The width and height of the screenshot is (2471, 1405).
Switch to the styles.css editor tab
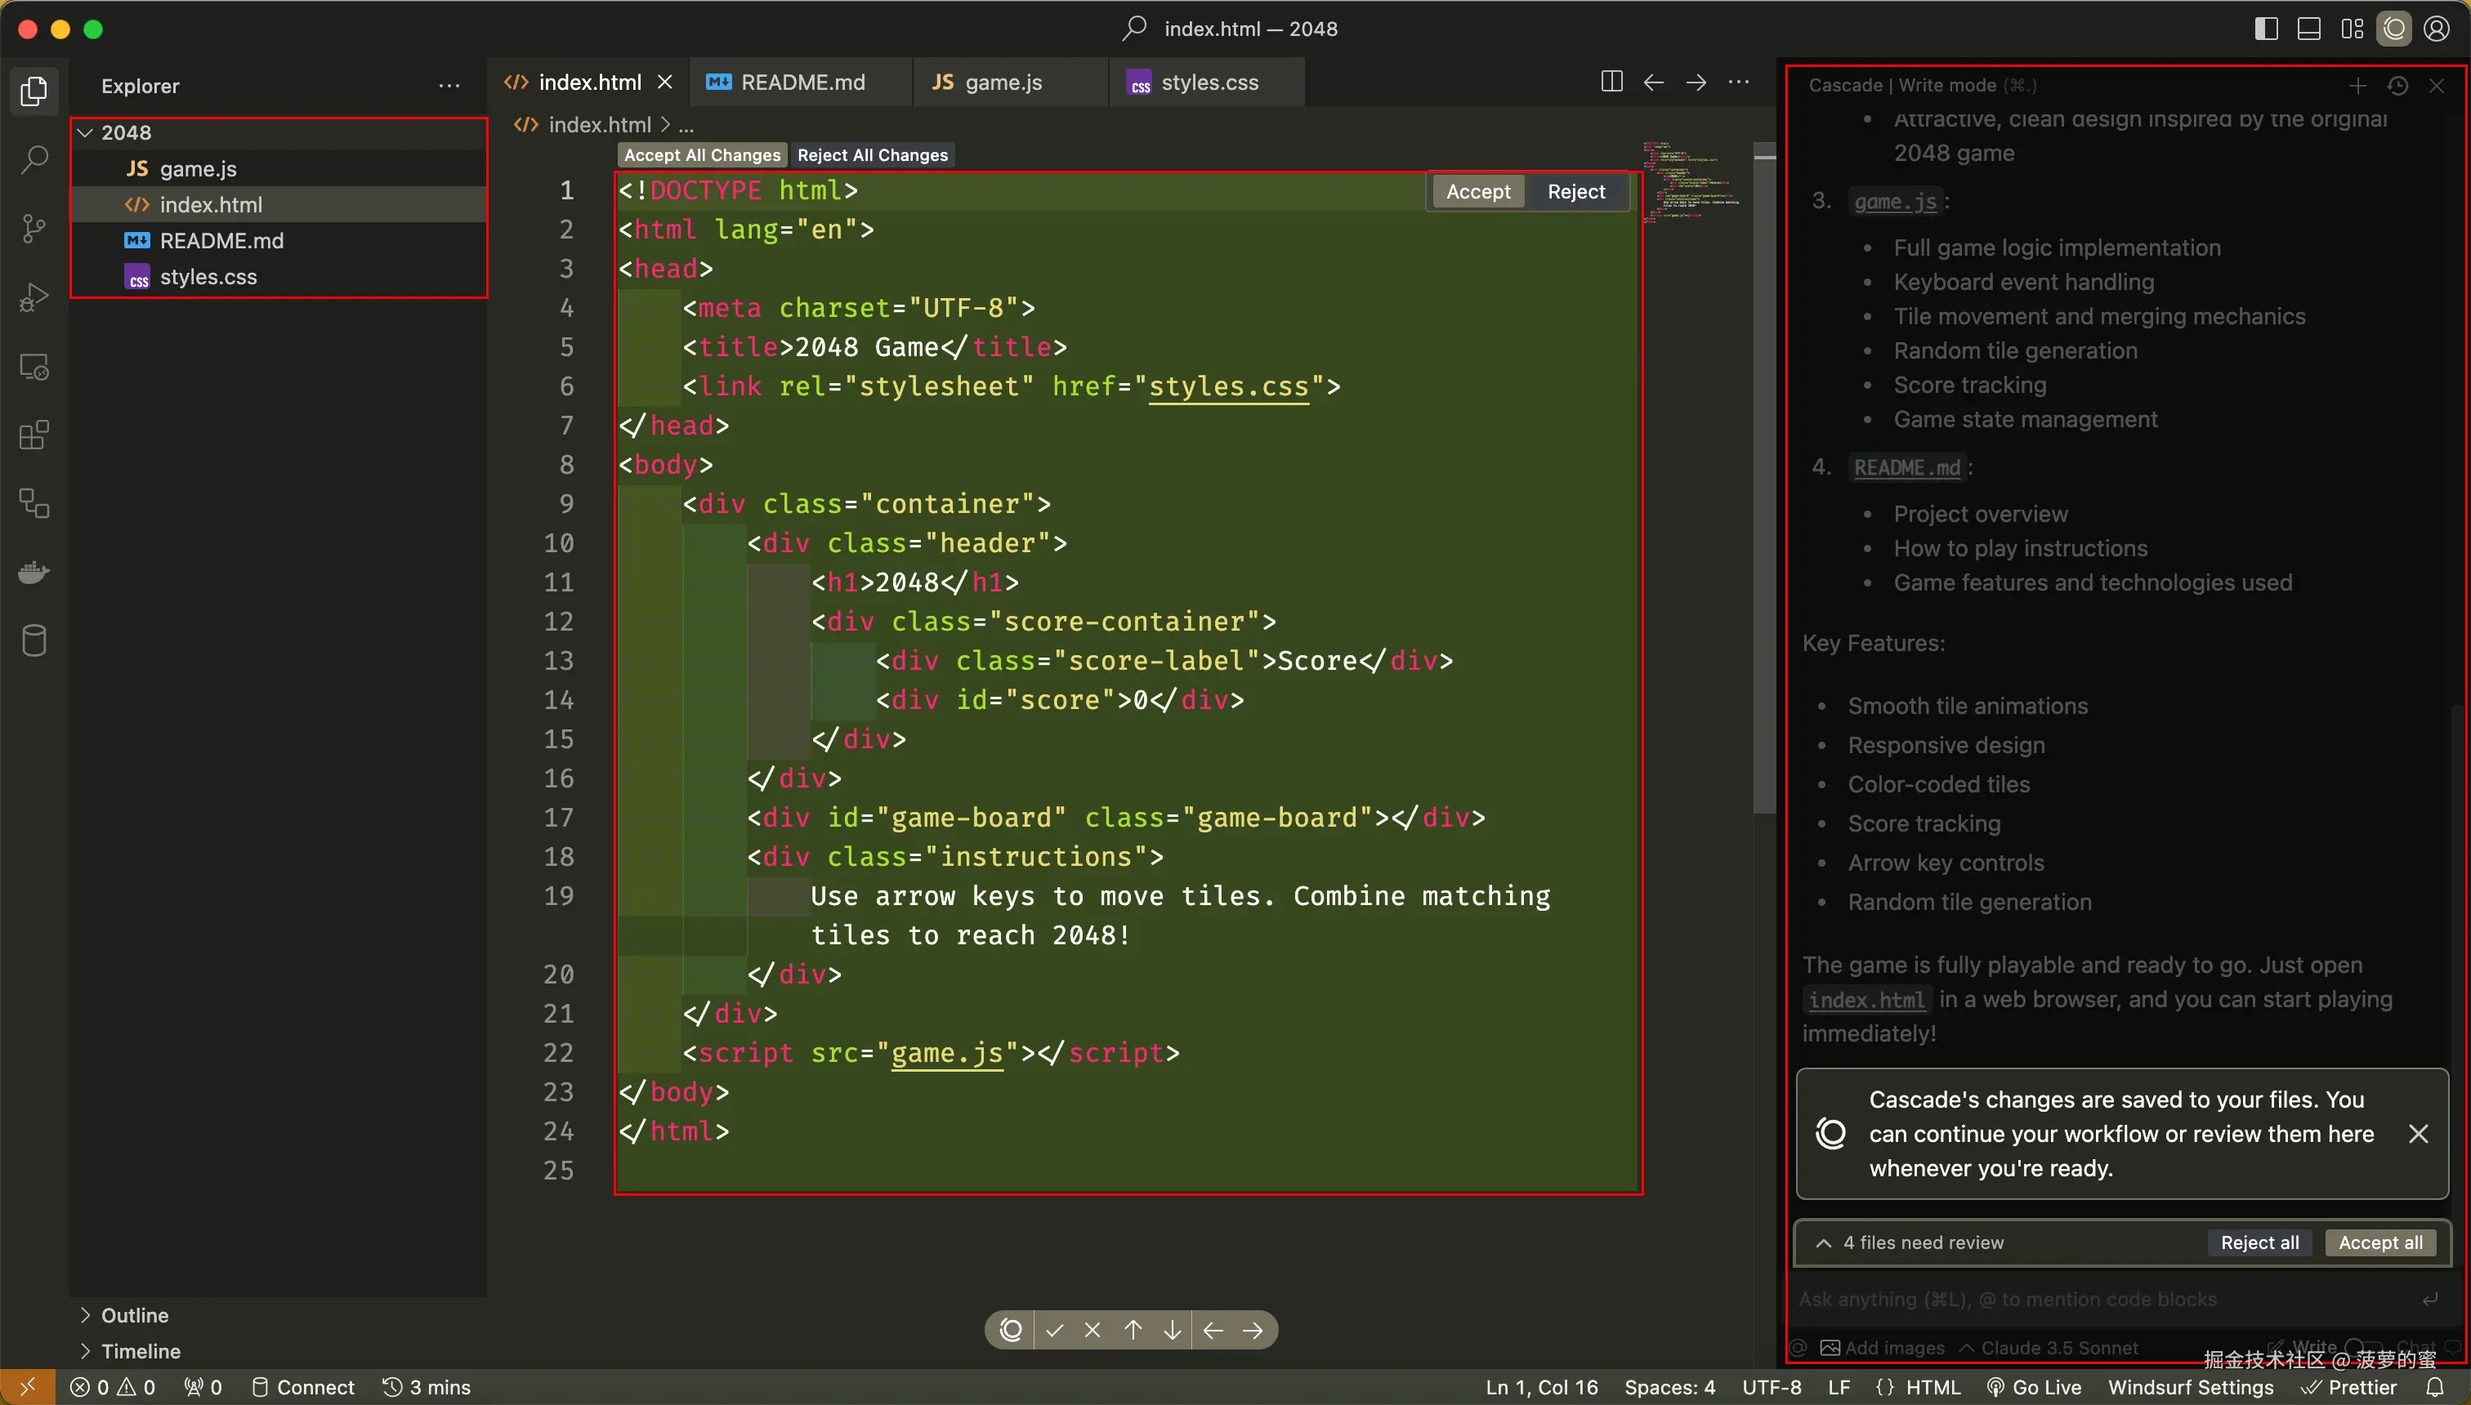pos(1209,82)
